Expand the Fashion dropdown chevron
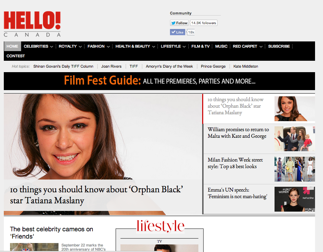 [x=108, y=47]
